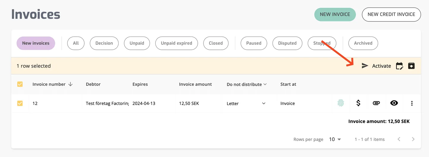Click the Start at column header
Viewport: 429px width, 157px height.
pyautogui.click(x=288, y=84)
